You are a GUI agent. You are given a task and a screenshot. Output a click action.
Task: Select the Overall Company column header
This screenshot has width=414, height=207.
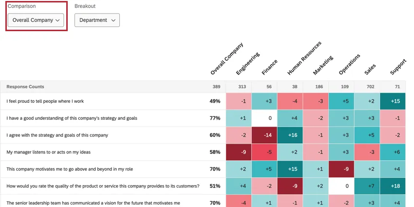click(226, 59)
